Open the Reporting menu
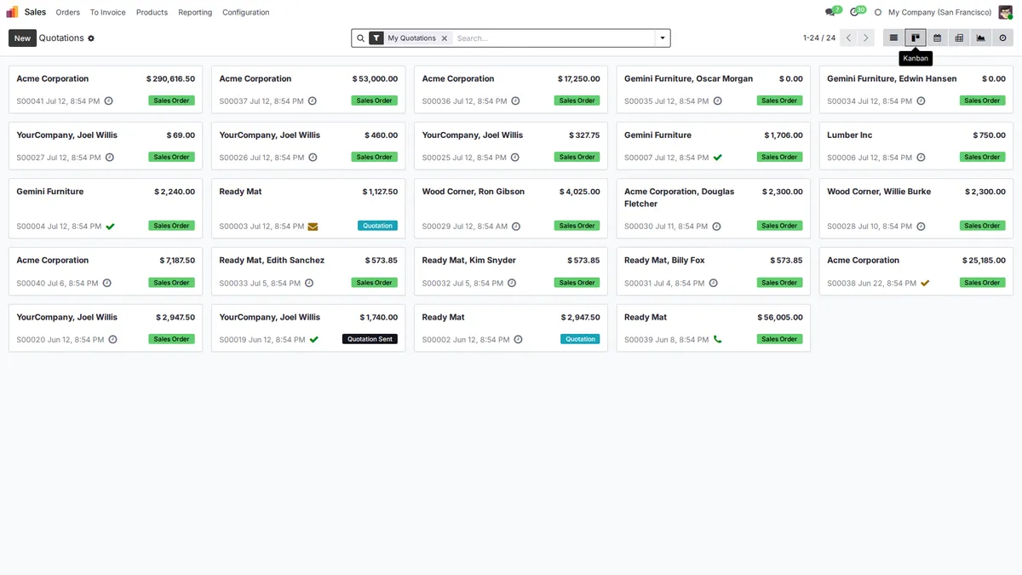Viewport: 1022px width, 575px height. [x=195, y=12]
